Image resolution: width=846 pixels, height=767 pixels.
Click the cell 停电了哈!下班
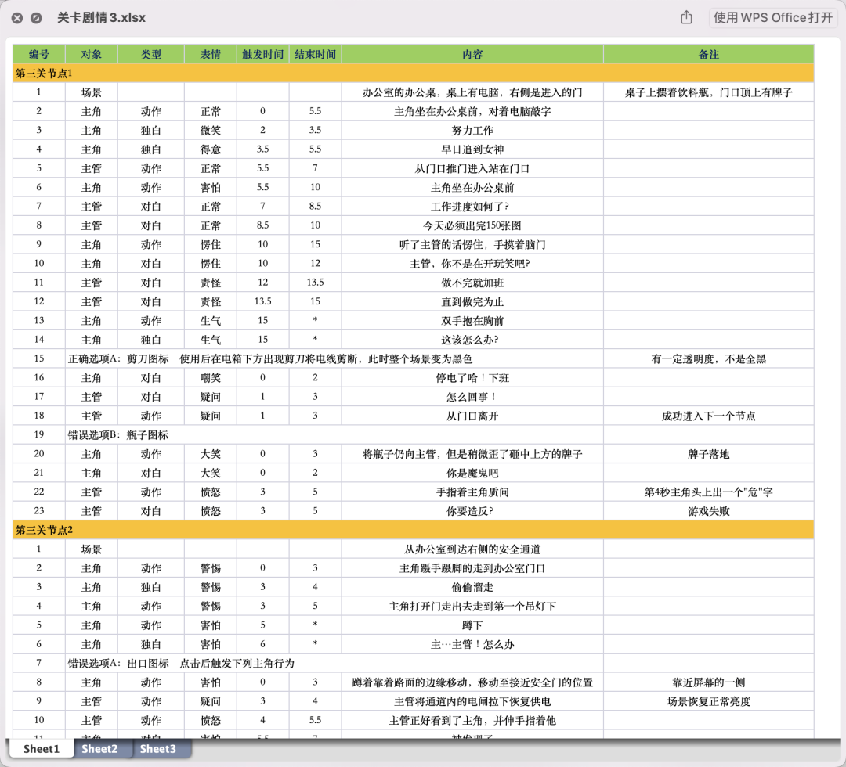(472, 378)
